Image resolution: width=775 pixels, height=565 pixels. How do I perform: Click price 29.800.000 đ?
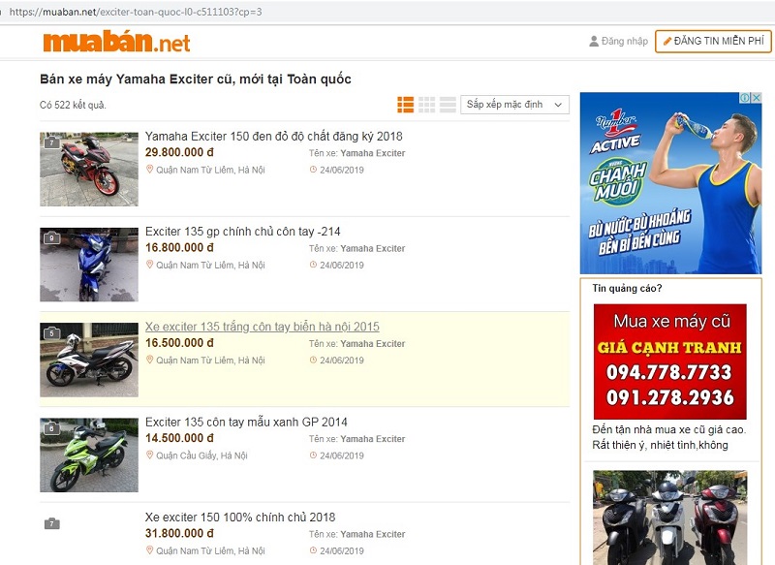(179, 152)
